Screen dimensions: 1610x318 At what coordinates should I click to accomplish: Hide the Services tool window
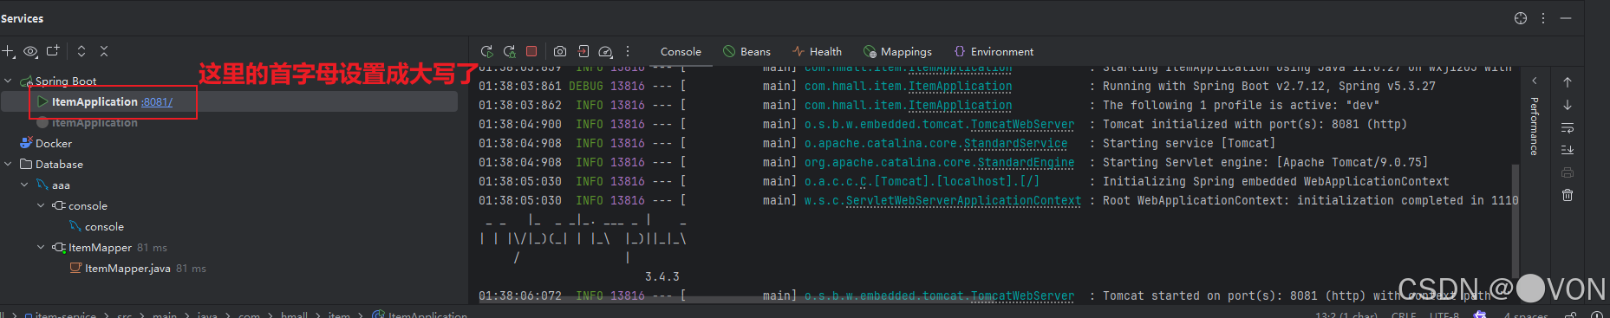[x=1566, y=18]
